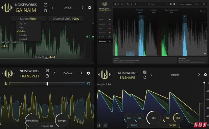The height and width of the screenshot is (129, 209).
Task: Save preset in the Transplit panel
Action: 47,70
